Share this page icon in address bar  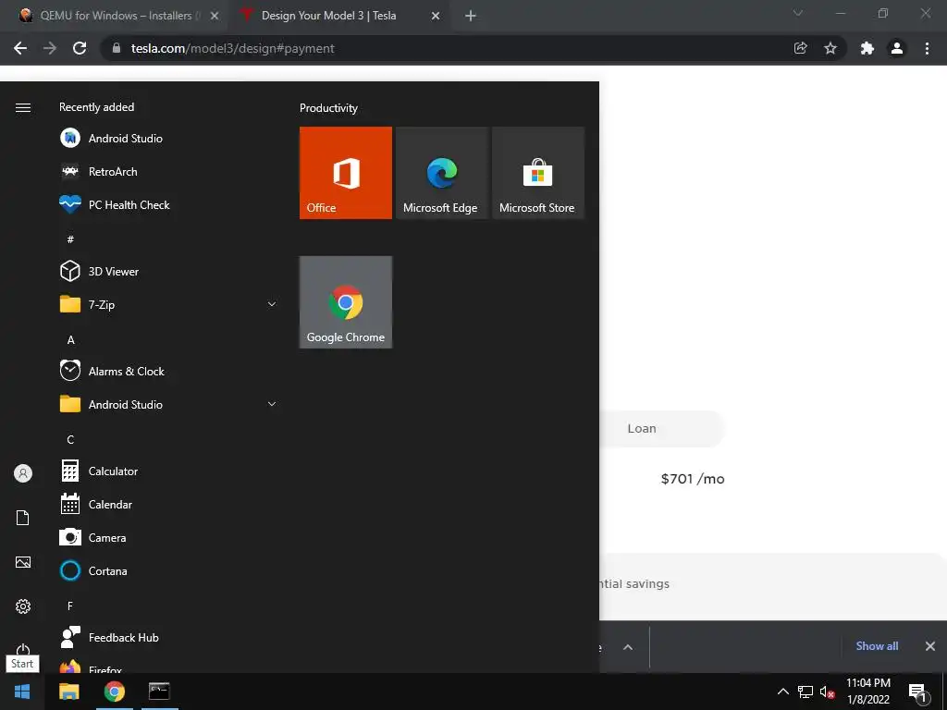800,48
